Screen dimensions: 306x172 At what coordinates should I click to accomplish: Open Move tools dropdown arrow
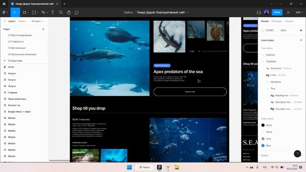(18, 12)
